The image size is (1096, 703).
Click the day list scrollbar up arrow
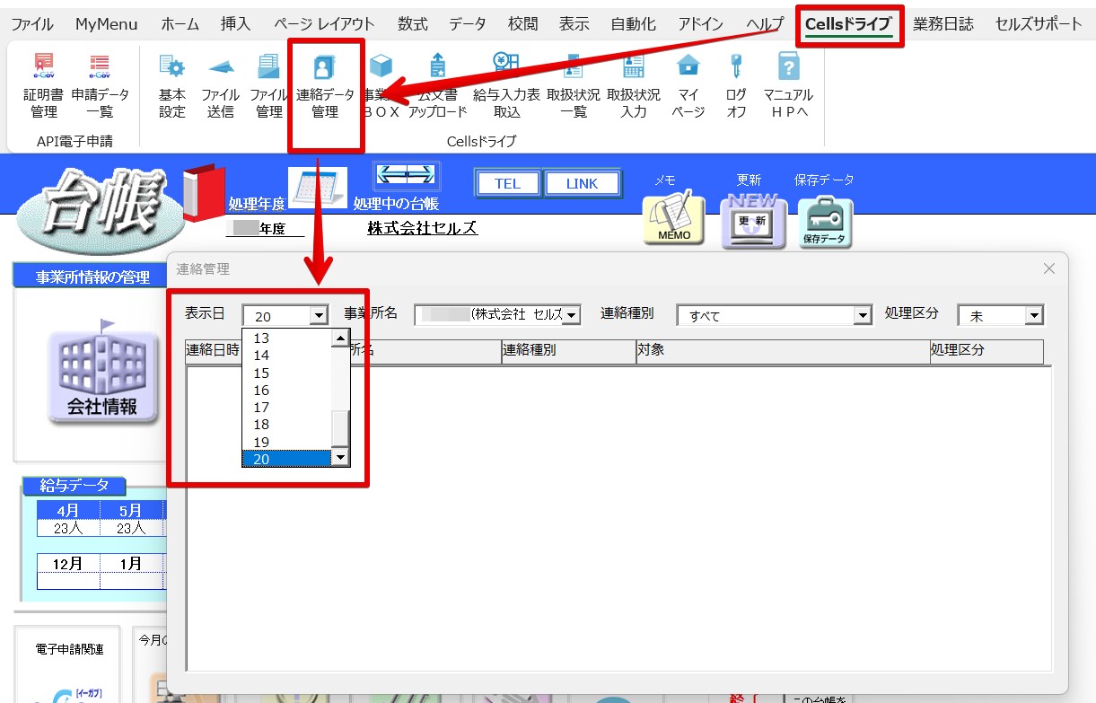pos(340,338)
